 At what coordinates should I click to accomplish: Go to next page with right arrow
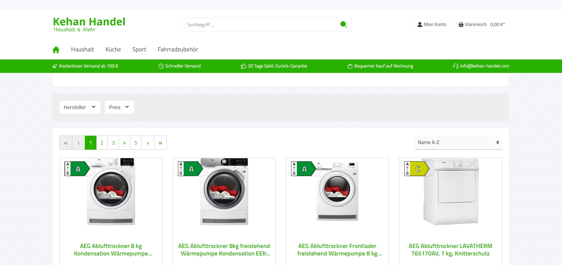tap(148, 143)
